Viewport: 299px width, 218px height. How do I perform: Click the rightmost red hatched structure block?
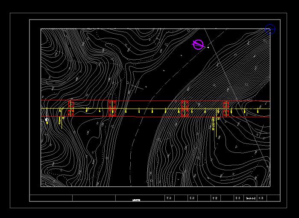point(226,109)
